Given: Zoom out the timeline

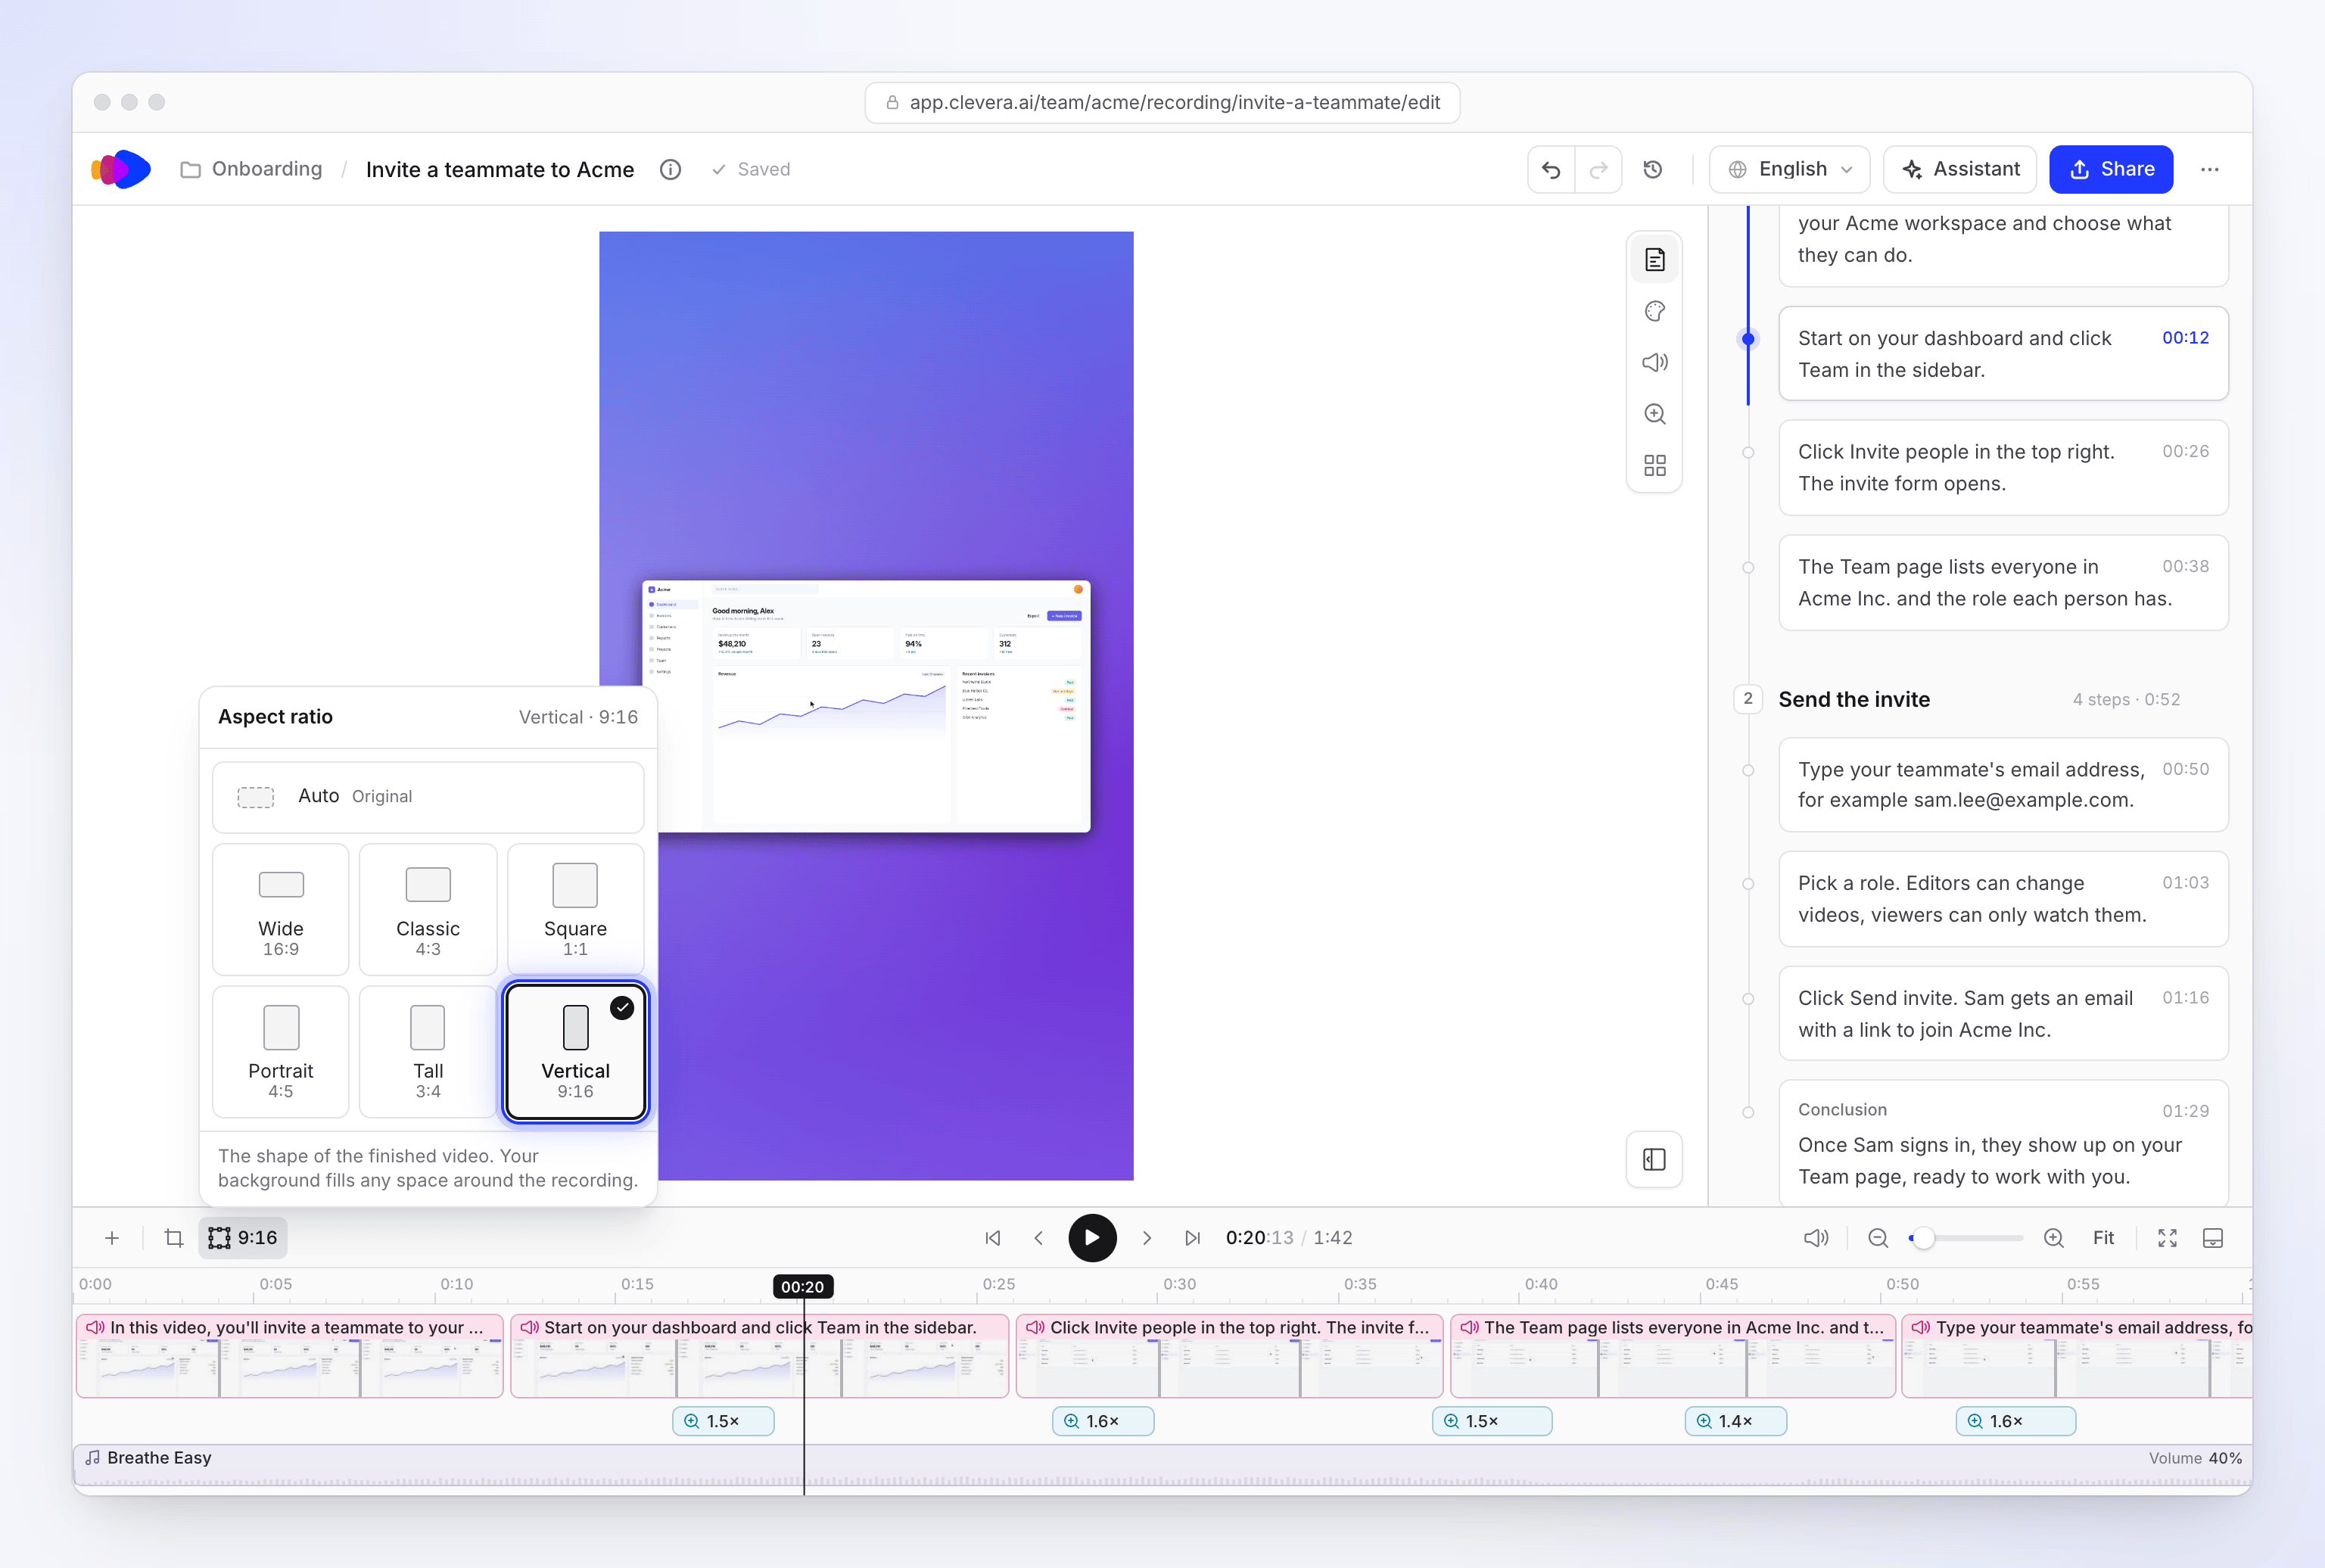Looking at the screenshot, I should pos(1878,1238).
